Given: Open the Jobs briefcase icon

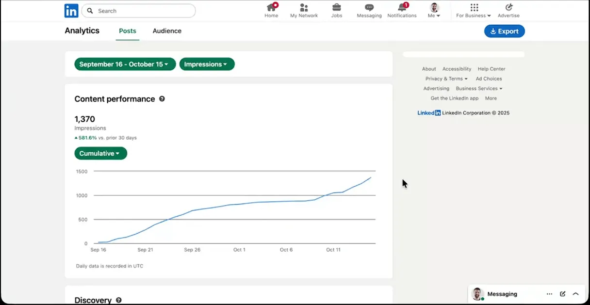Looking at the screenshot, I should click(x=337, y=9).
